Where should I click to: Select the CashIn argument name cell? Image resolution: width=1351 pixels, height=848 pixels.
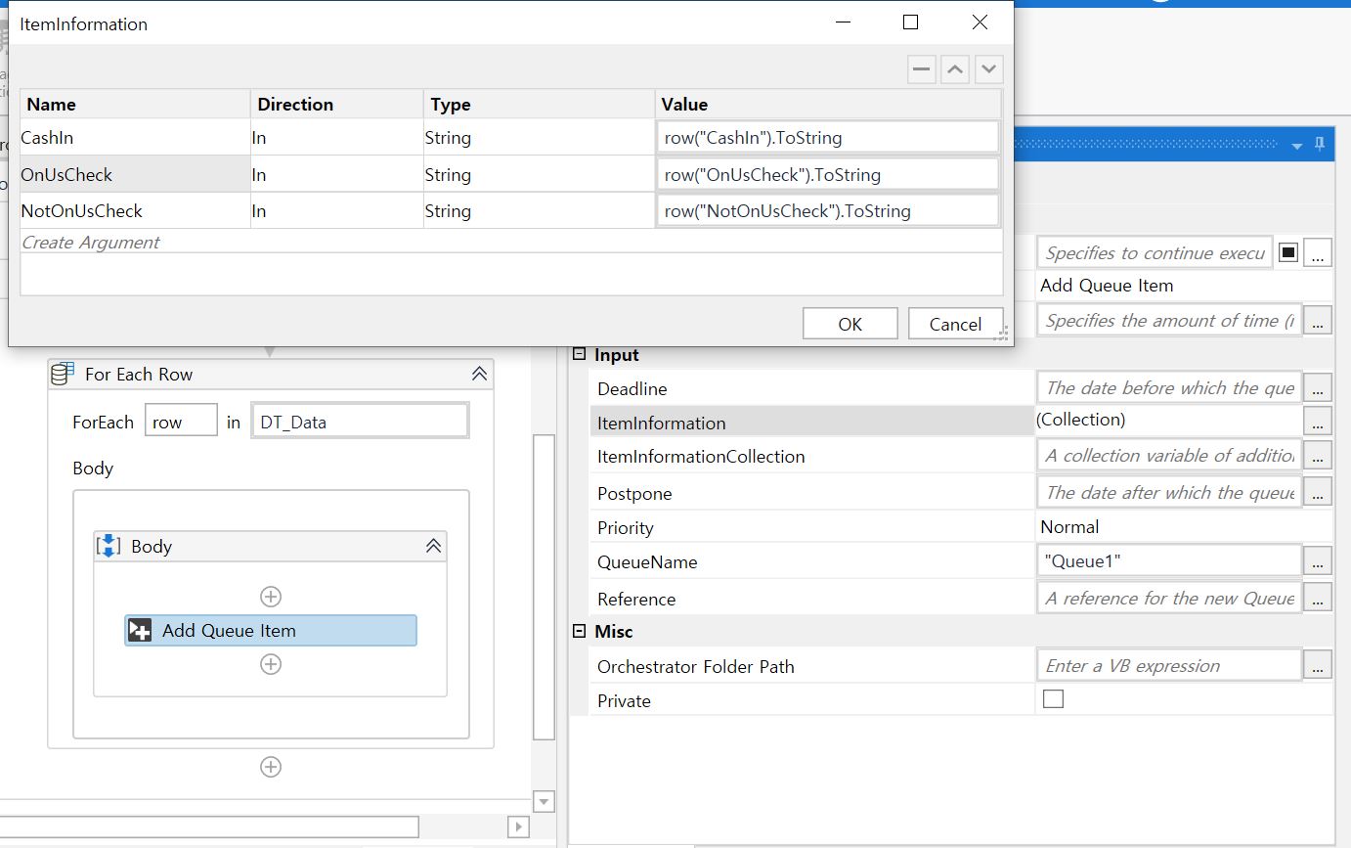[x=135, y=138]
